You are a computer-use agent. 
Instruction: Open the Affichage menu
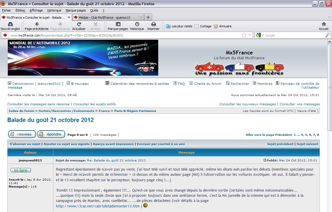point(36,10)
